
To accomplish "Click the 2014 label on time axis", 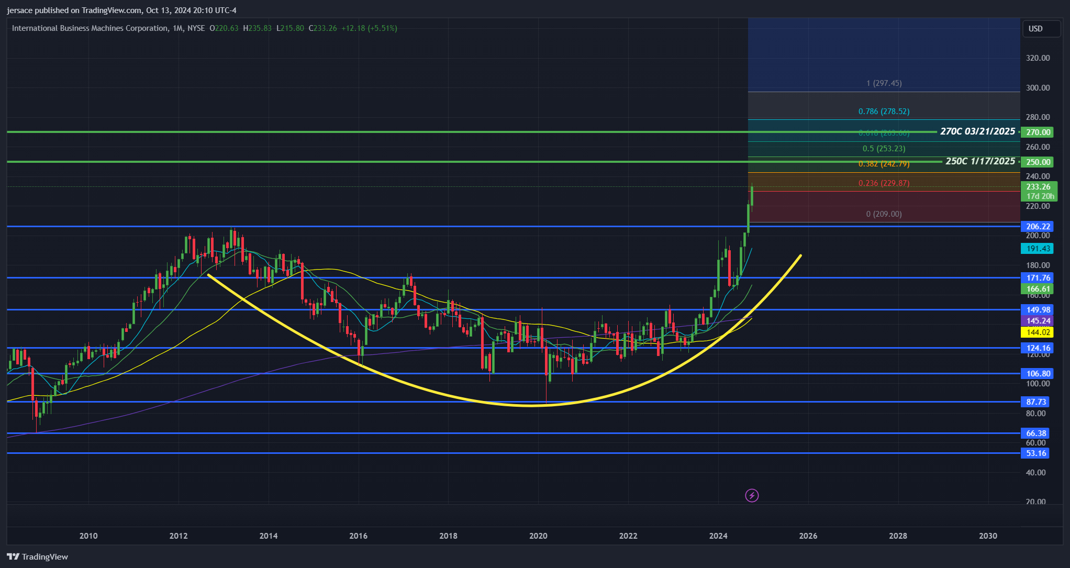I will coord(269,536).
